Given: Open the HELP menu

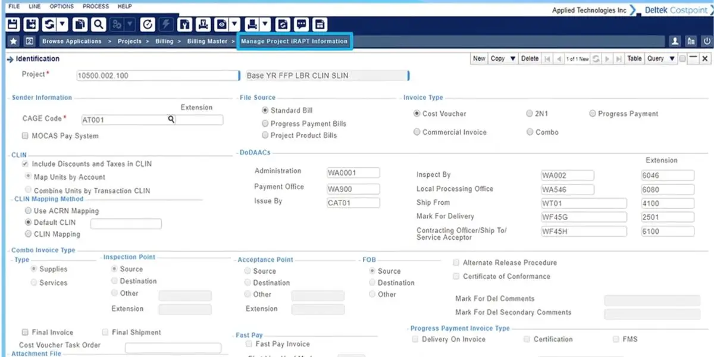Looking at the screenshot, I should pyautogui.click(x=125, y=7).
